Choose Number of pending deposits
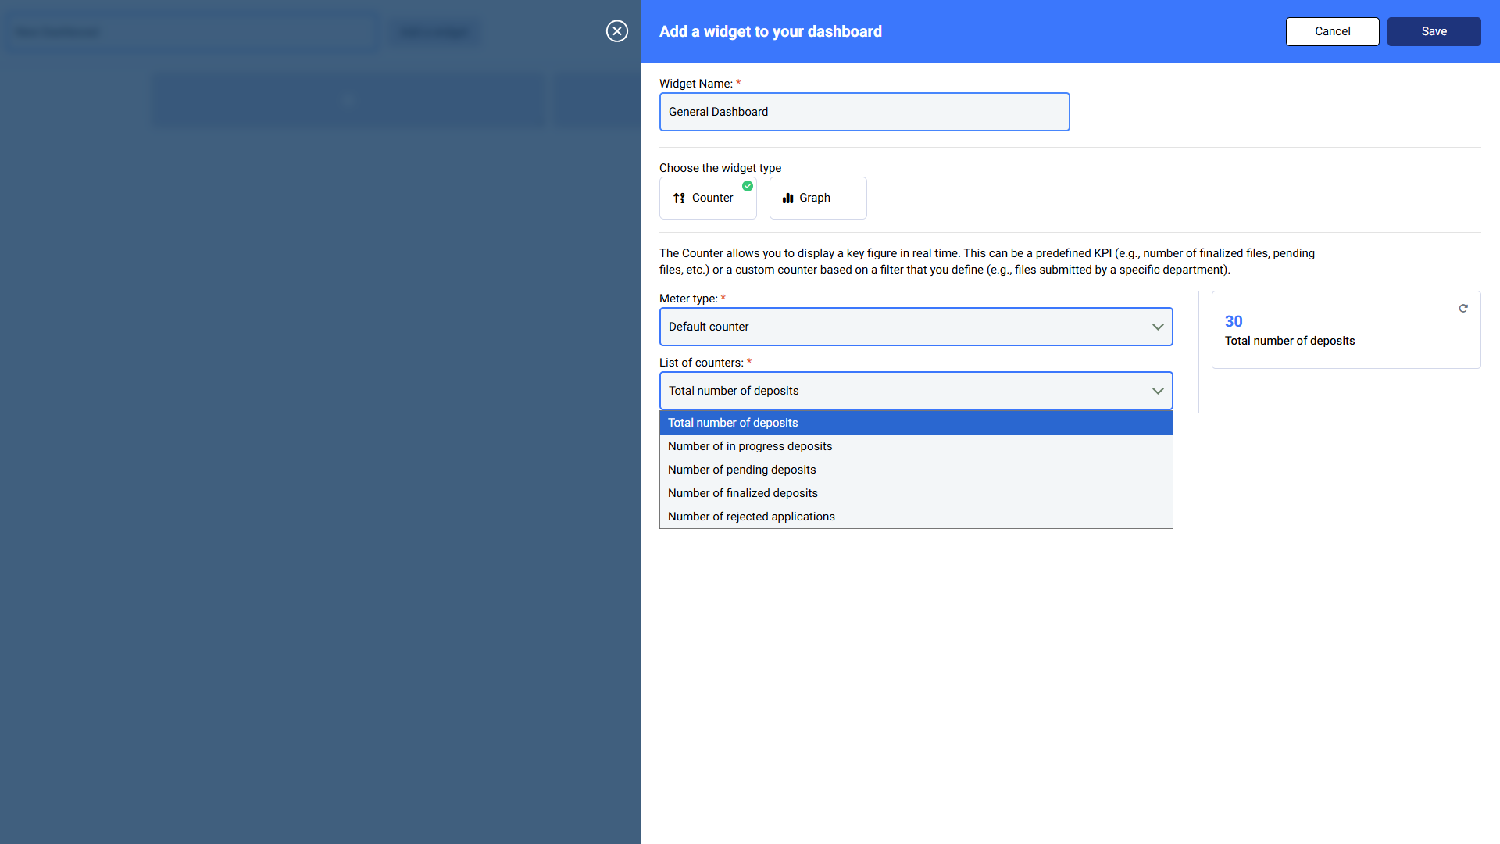This screenshot has width=1500, height=844. click(x=741, y=470)
